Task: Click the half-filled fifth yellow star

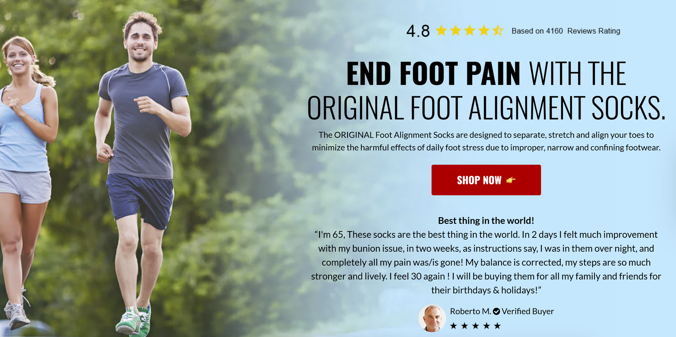Action: point(498,31)
